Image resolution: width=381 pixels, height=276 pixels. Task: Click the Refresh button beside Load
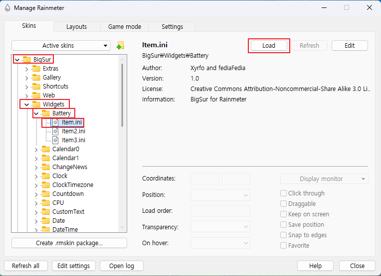[x=309, y=46]
